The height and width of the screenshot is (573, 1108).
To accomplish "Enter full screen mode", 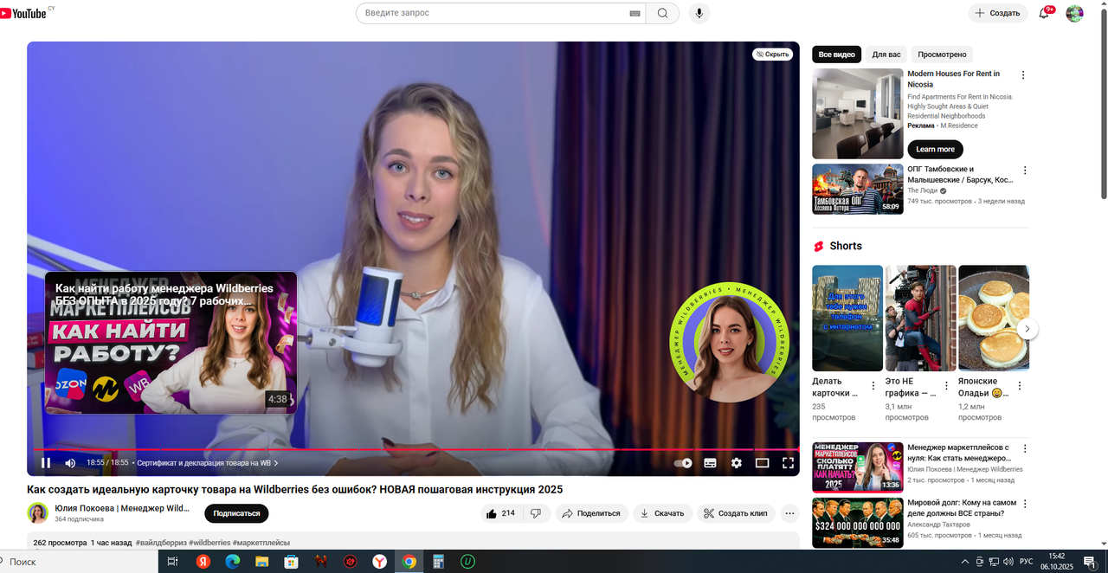I will coord(788,463).
